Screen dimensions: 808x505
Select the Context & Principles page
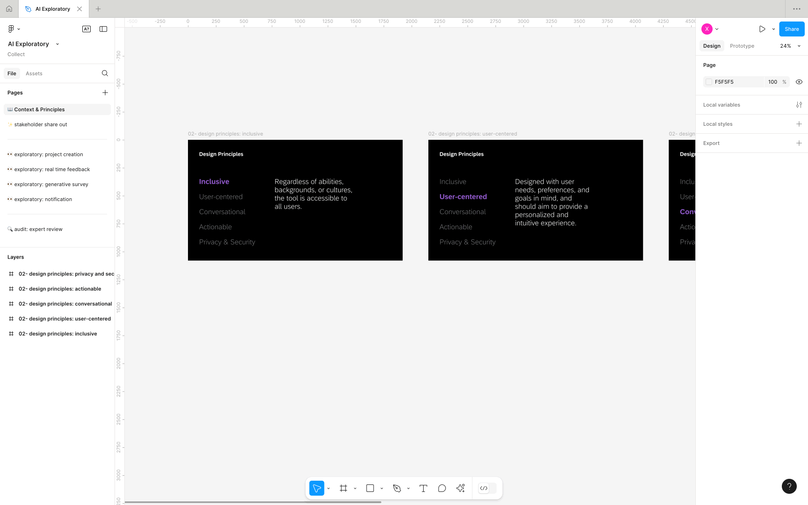tap(57, 109)
